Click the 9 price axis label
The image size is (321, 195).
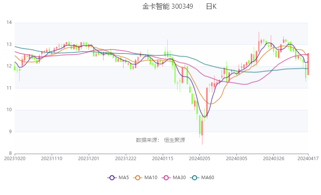click(x=10, y=132)
